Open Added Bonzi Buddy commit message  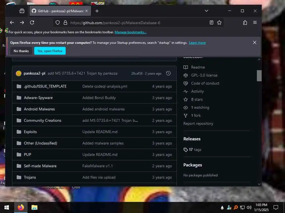[x=99, y=98]
